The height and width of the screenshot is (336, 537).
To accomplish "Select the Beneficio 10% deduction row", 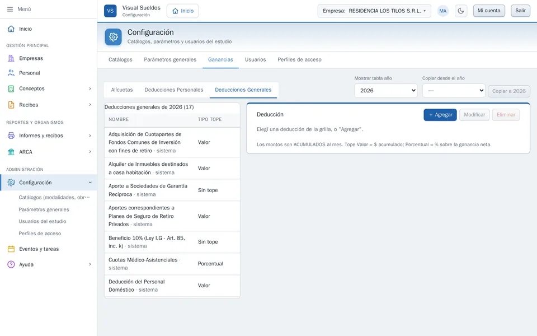I will [172, 242].
